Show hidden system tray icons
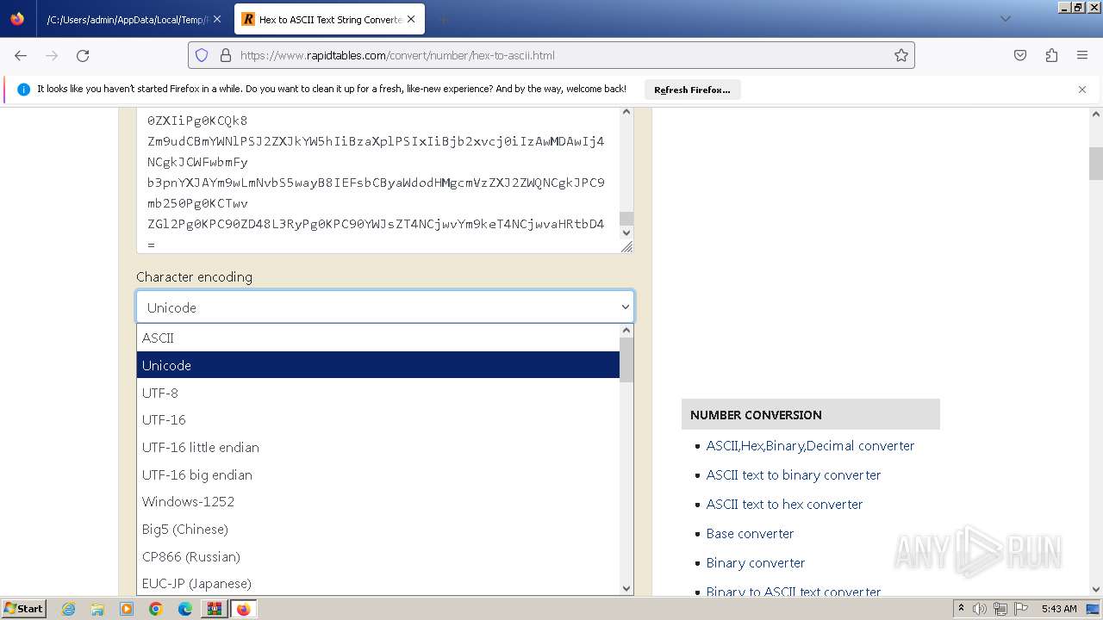The width and height of the screenshot is (1103, 620). click(962, 609)
